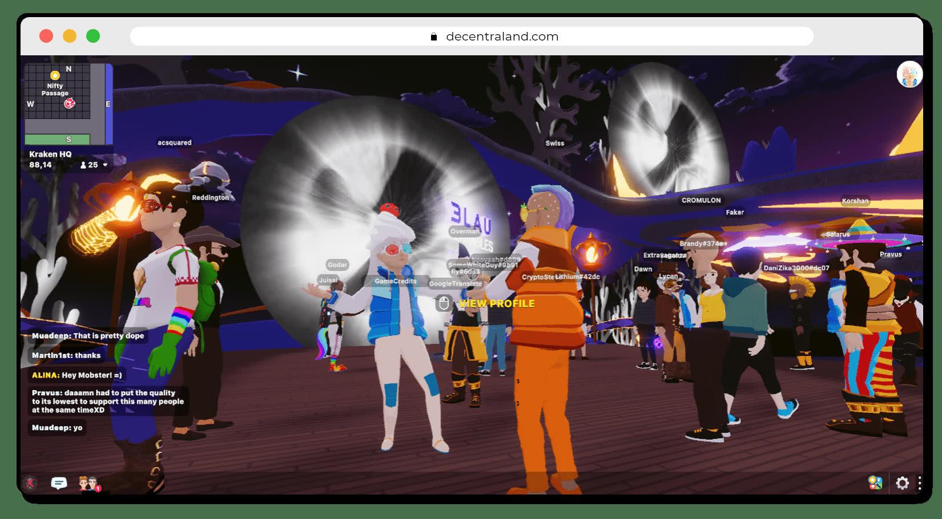Click the Pravus name tag above avatar
This screenshot has width=942, height=519.
point(891,254)
